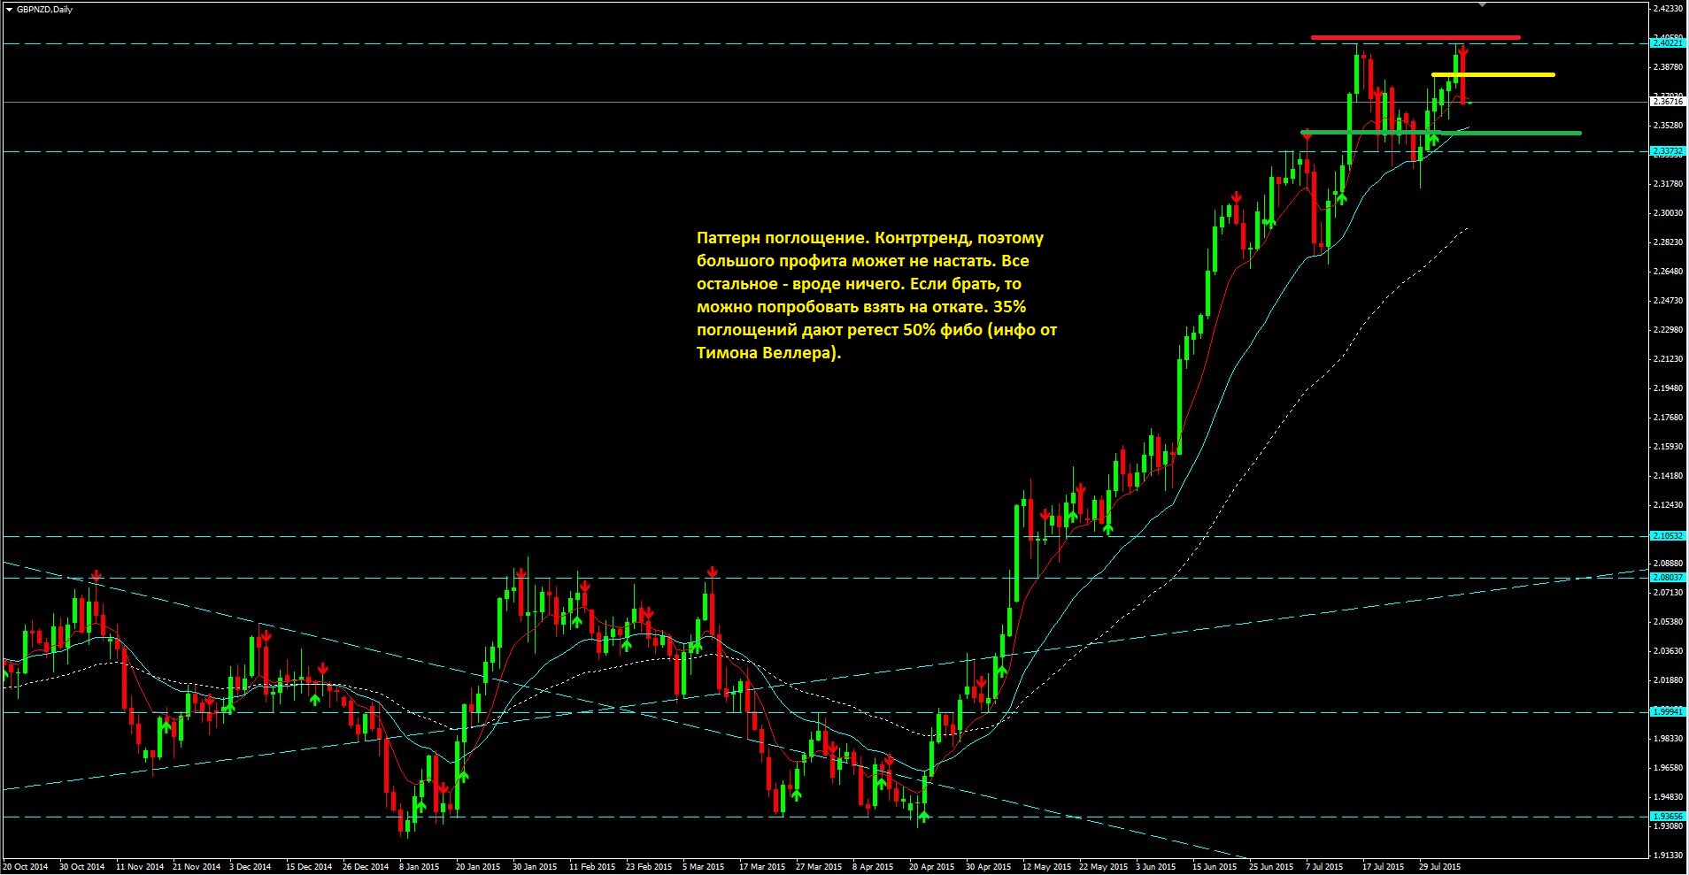Select the cyan price label "2.40221"
The image size is (1689, 875).
coord(1668,43)
